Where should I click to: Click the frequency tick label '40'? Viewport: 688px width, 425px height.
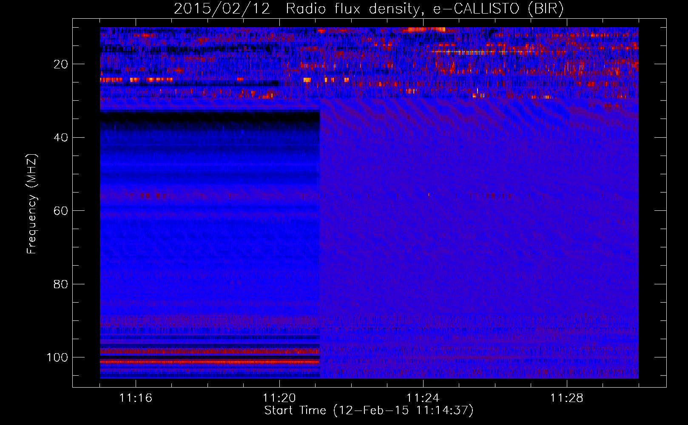click(61, 137)
